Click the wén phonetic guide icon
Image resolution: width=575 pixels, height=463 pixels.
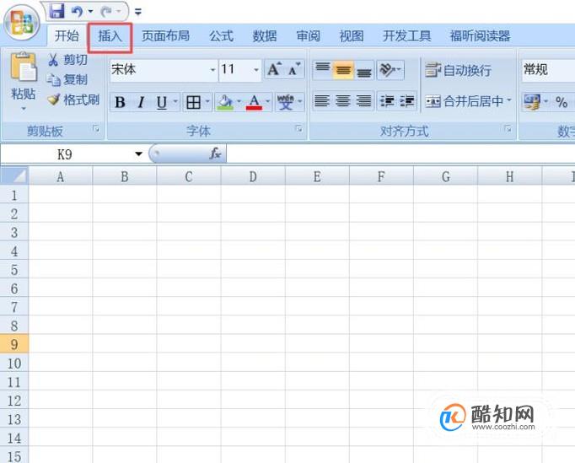point(286,102)
